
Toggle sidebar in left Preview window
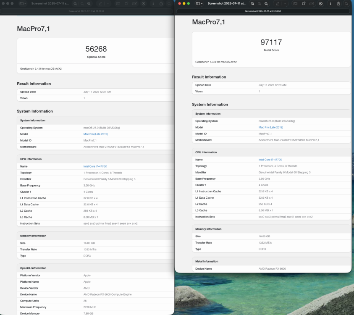[21, 4]
